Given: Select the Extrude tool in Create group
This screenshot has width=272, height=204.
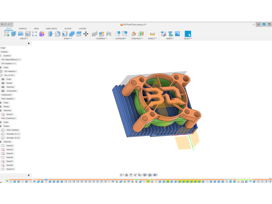Looking at the screenshot, I should pos(14,34).
